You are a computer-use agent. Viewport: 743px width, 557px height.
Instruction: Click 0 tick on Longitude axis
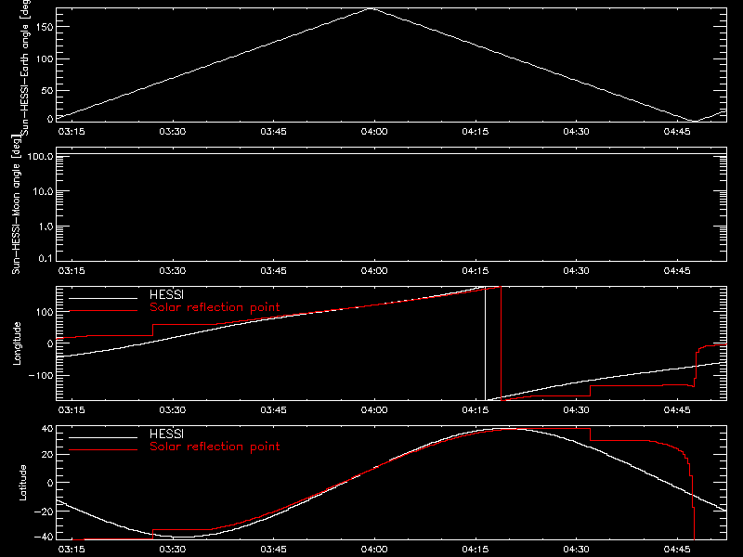50,343
